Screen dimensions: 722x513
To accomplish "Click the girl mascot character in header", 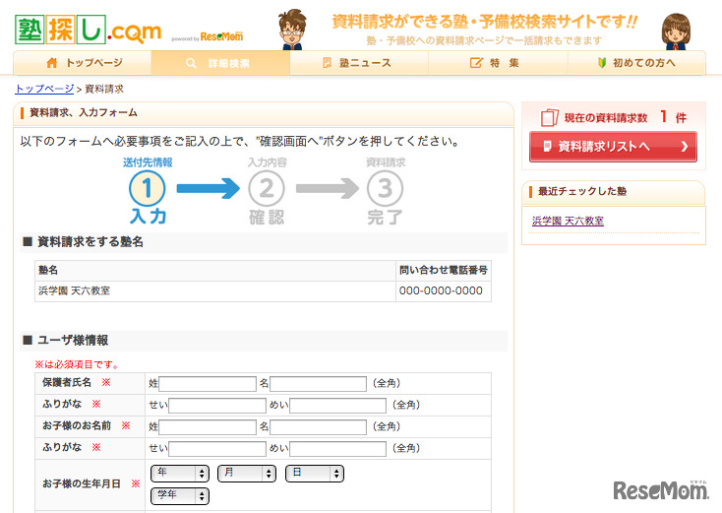I will tap(676, 32).
